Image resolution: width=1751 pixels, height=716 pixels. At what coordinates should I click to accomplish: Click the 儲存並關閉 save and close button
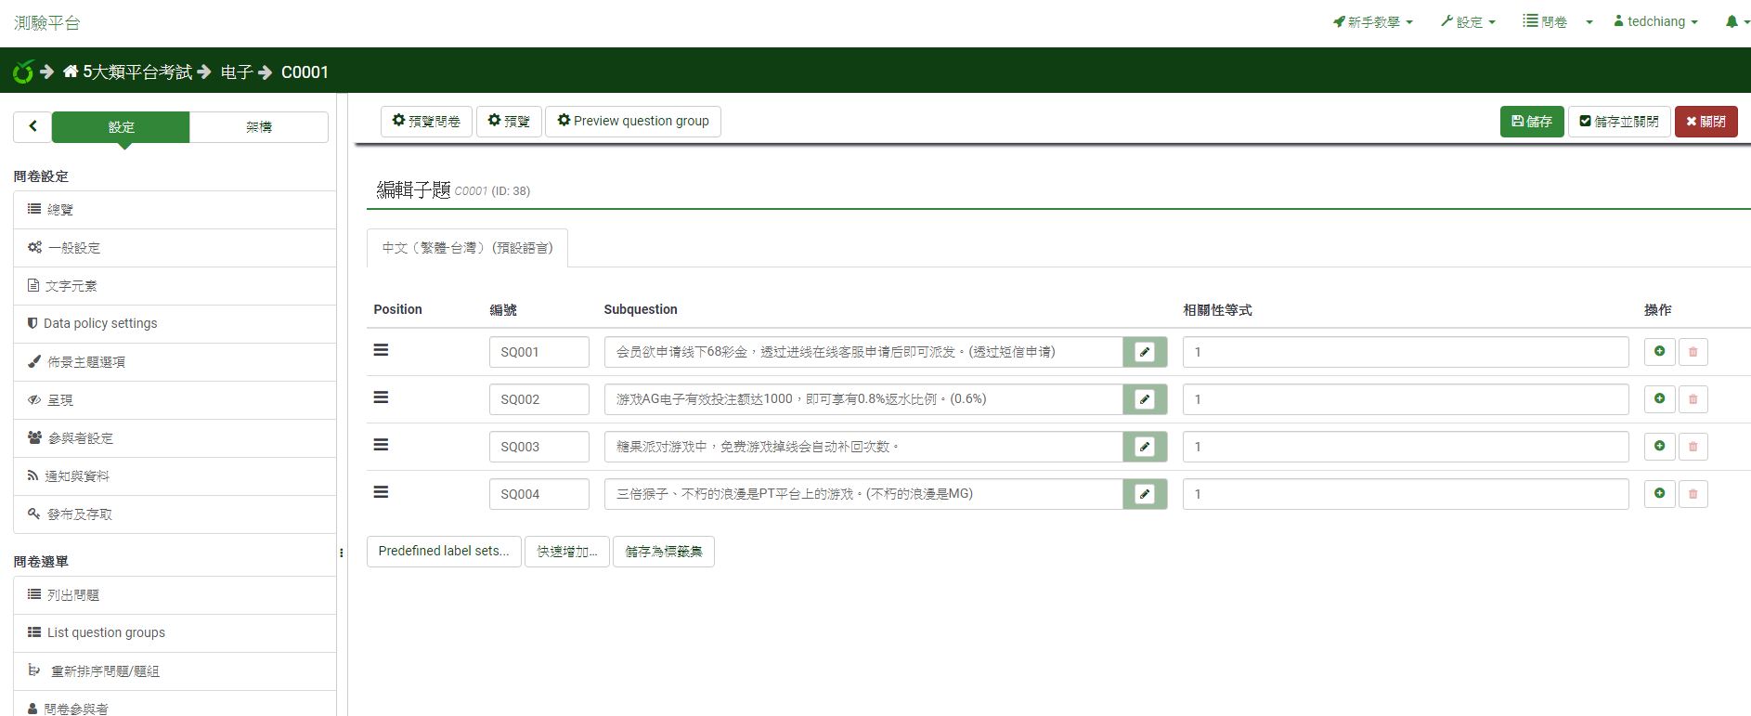click(x=1619, y=122)
